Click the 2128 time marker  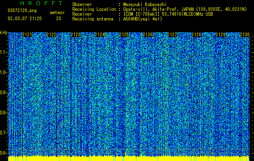[x=196, y=35]
